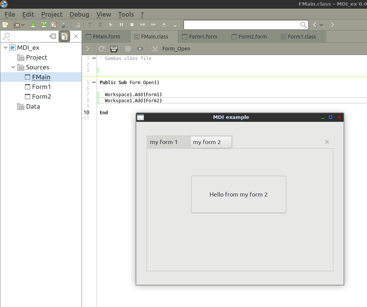Toggle the highlighted file-filter button in project panel
Viewport: 367px width, 307px height.
point(64,36)
